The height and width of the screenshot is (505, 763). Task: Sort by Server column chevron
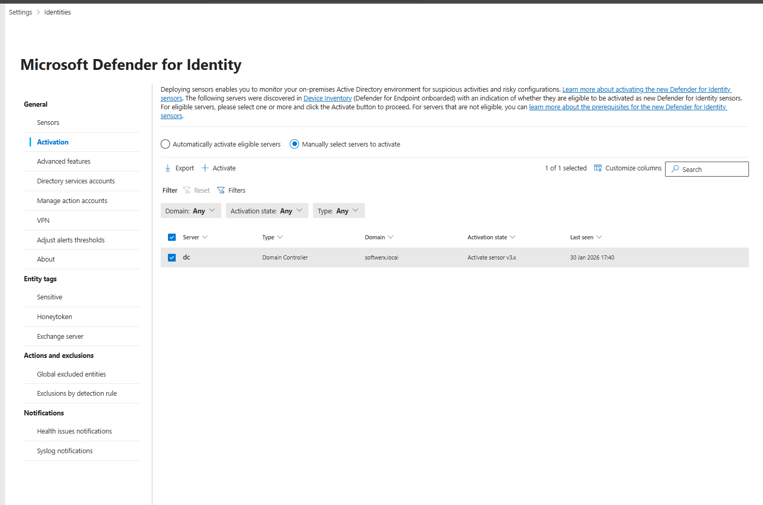pyautogui.click(x=205, y=237)
